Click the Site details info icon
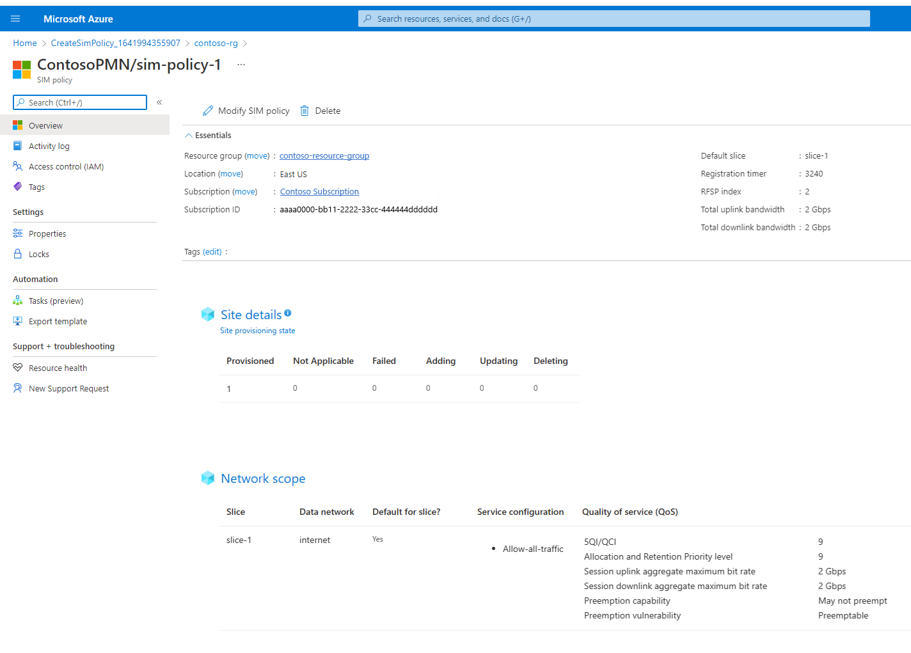 click(288, 313)
